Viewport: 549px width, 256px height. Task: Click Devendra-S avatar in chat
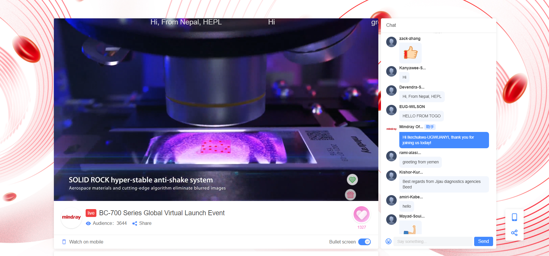click(x=391, y=91)
